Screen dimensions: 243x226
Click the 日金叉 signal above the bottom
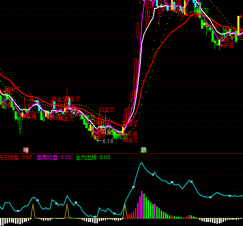coord(107,109)
